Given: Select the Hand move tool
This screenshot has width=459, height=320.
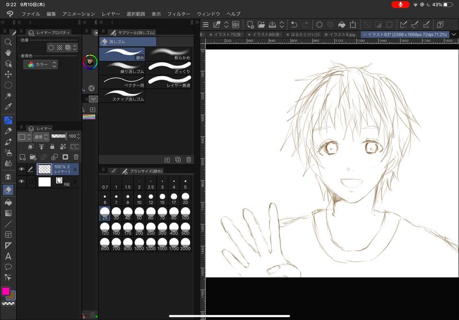Looking at the screenshot, I should click(8, 53).
